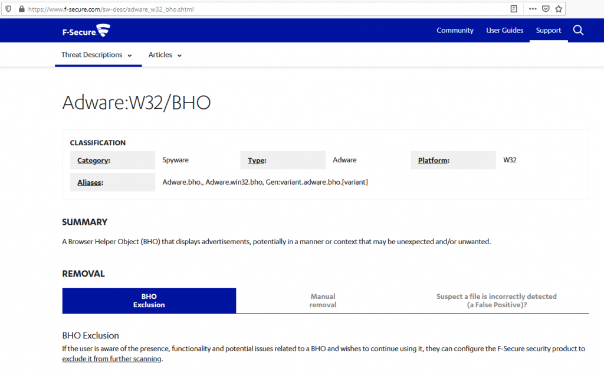Switch to the BHO Exclusion tab
Viewport: 604px width, 376px height.
click(x=149, y=301)
